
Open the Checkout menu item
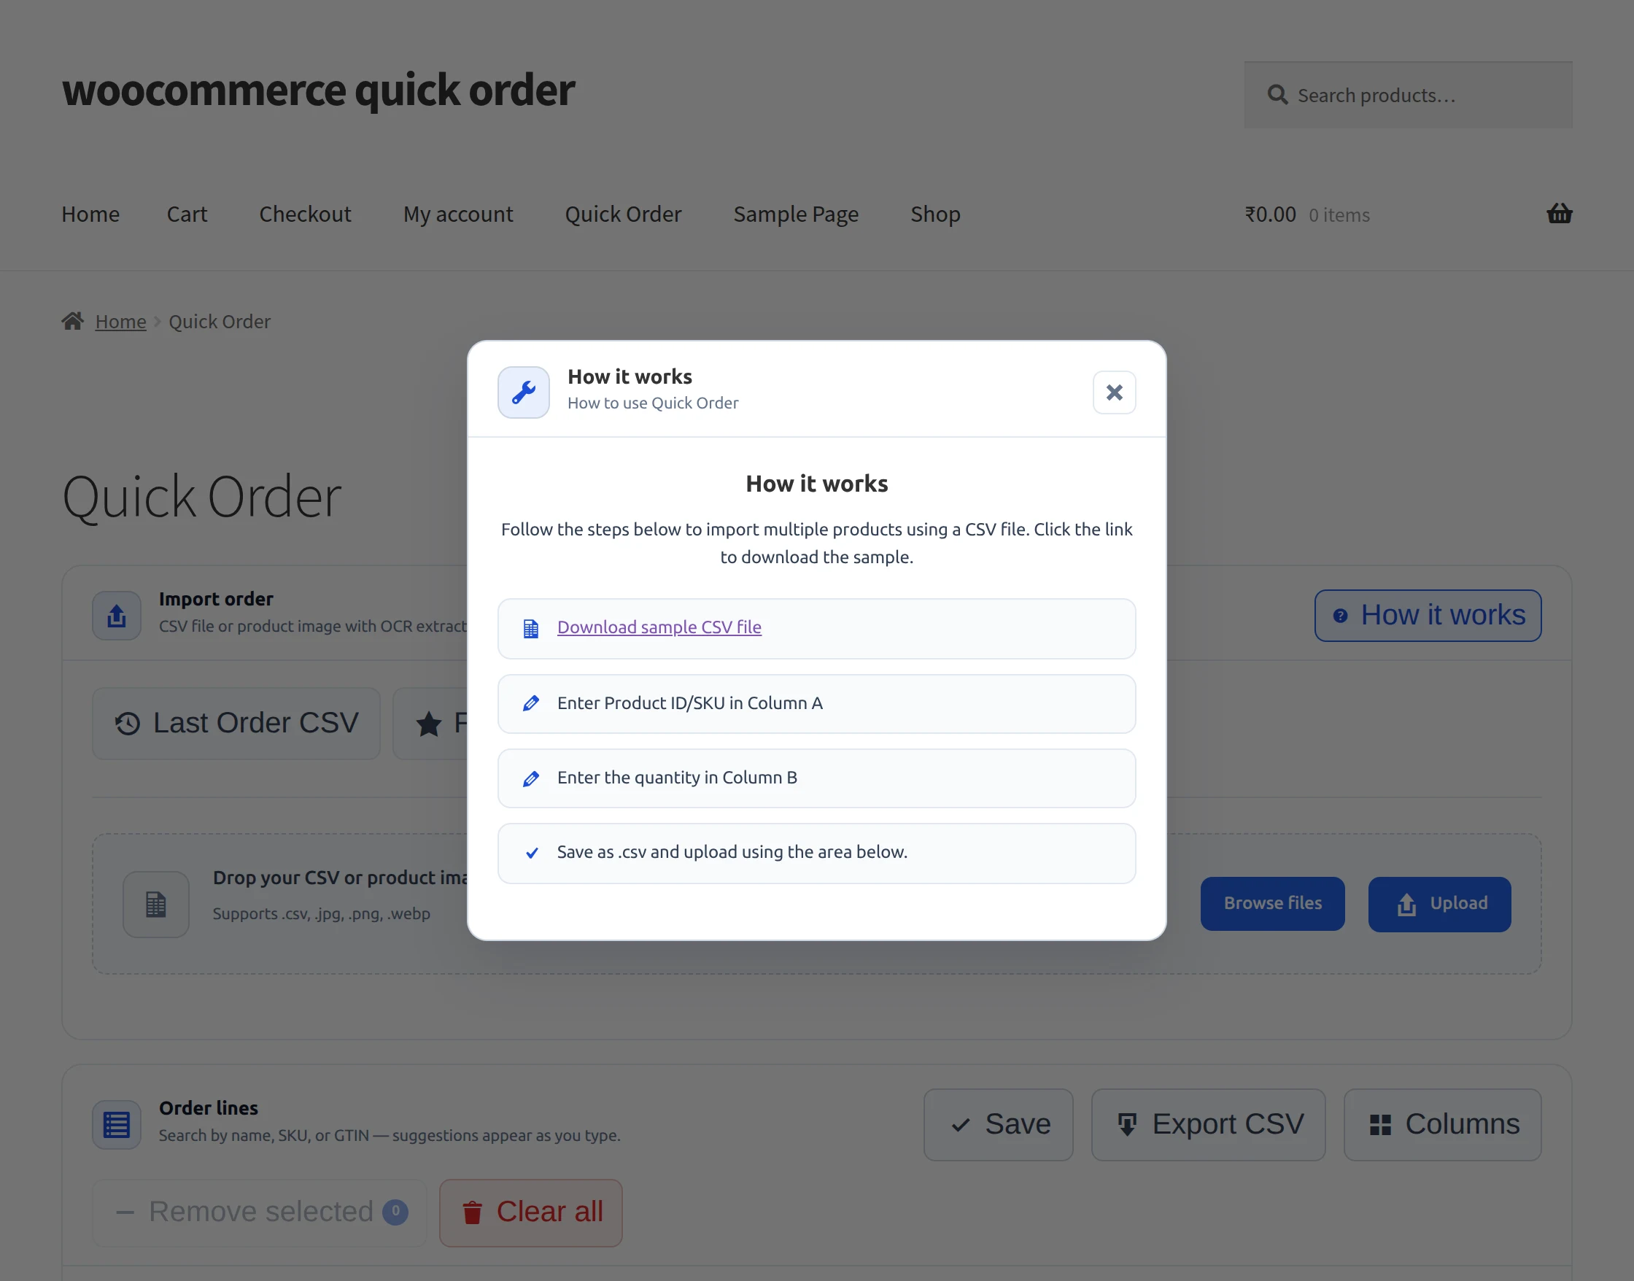(x=305, y=214)
